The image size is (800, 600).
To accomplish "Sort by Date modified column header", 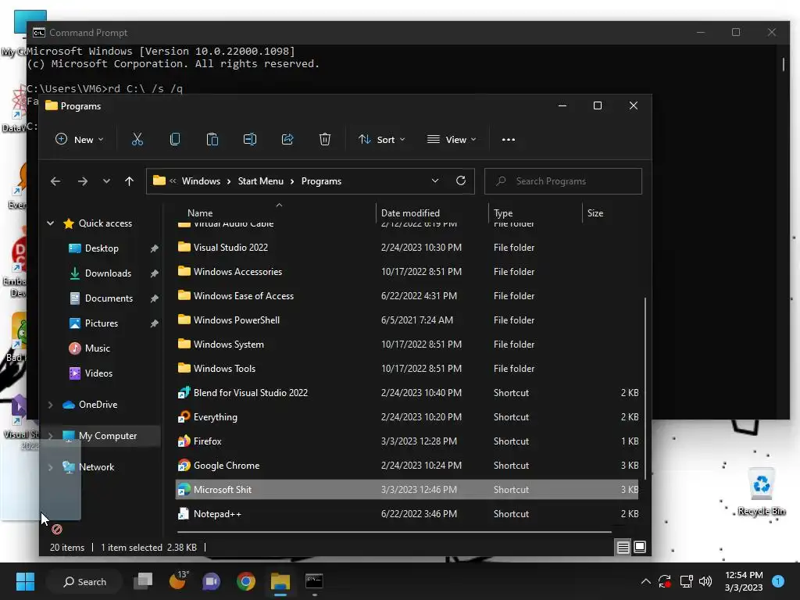I will 432,212.
